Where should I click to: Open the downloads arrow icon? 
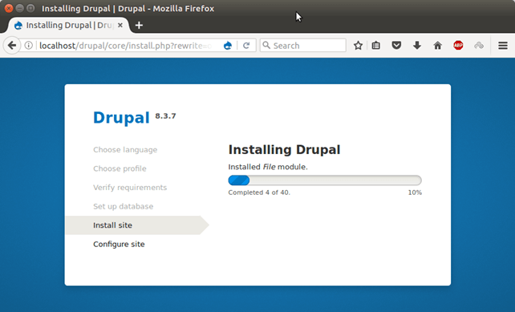(x=417, y=46)
